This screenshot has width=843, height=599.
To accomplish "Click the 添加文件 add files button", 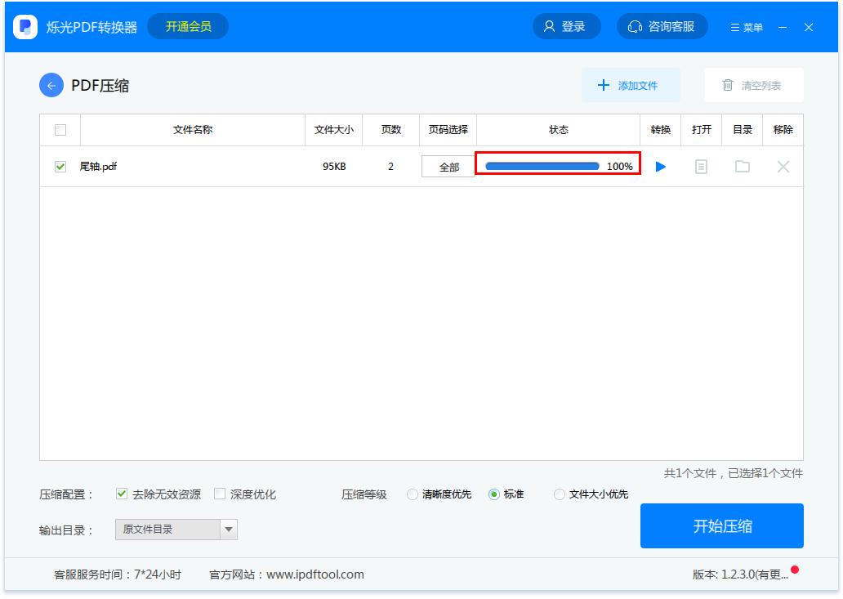I will pyautogui.click(x=630, y=85).
